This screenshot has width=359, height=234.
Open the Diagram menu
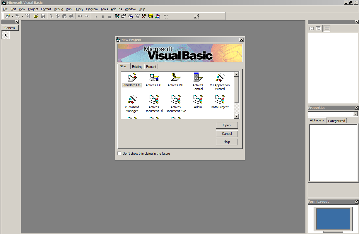pyautogui.click(x=92, y=9)
